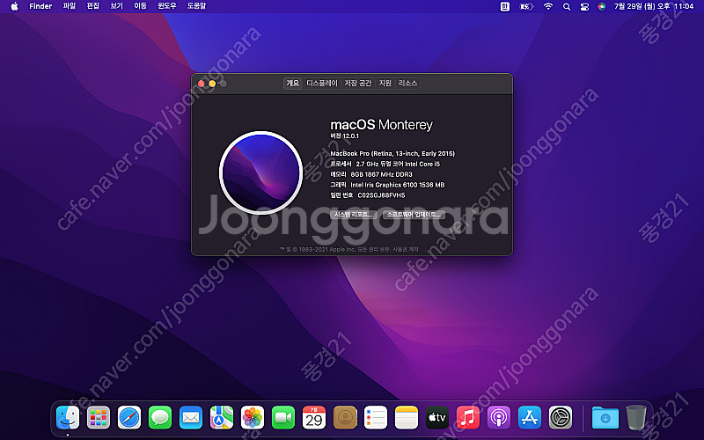704x440 pixels.
Task: Click the Intel Iris Graphics 6100 text
Action: coord(398,185)
